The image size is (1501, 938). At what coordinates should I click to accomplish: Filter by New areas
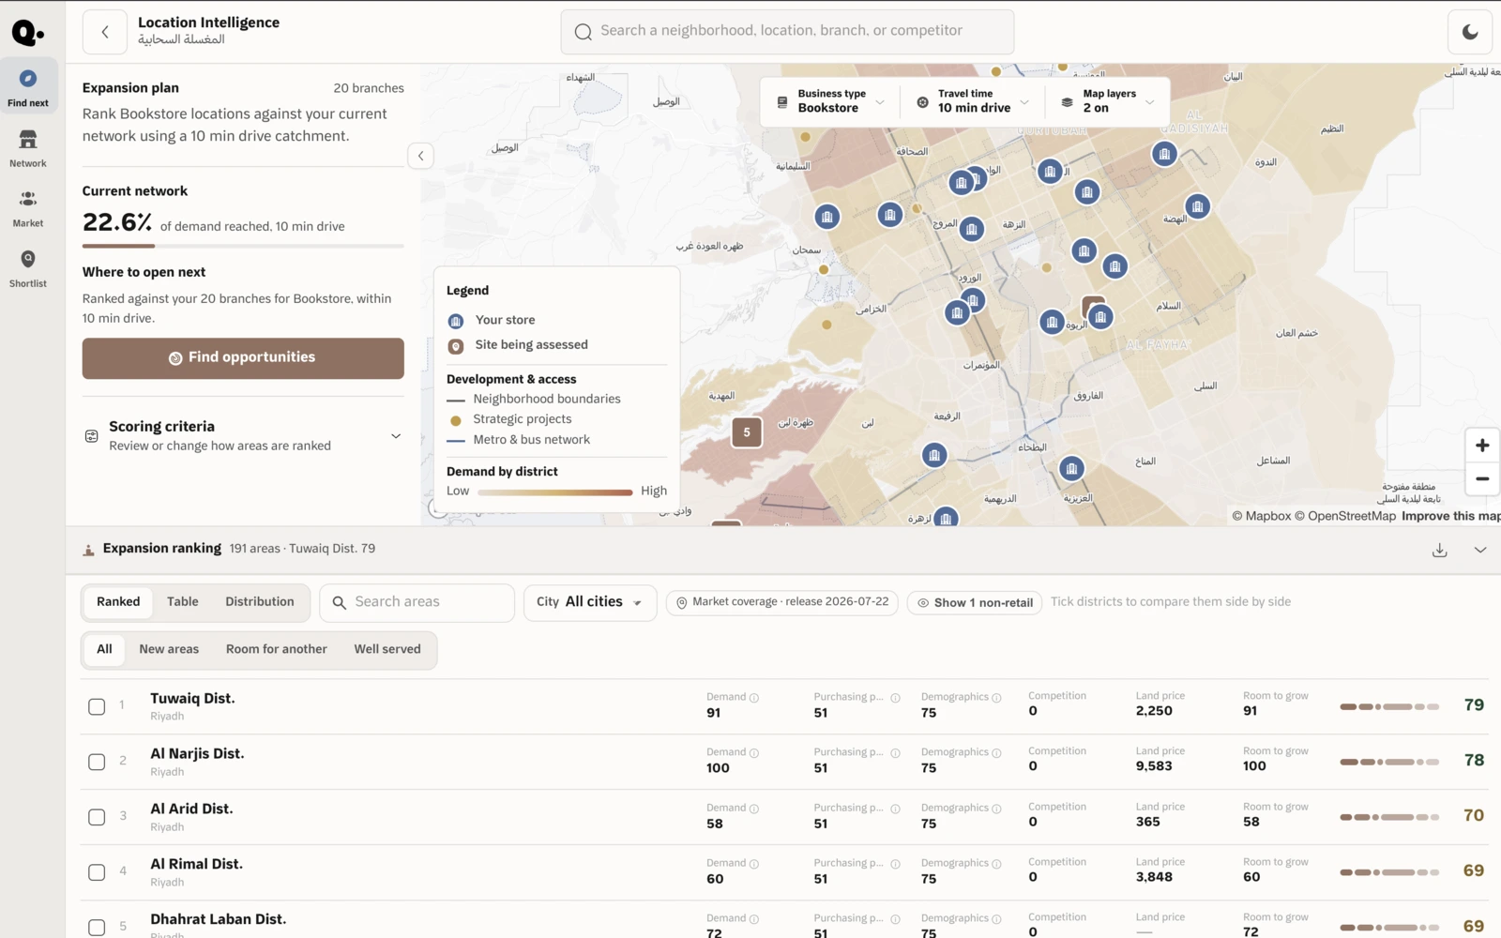169,649
